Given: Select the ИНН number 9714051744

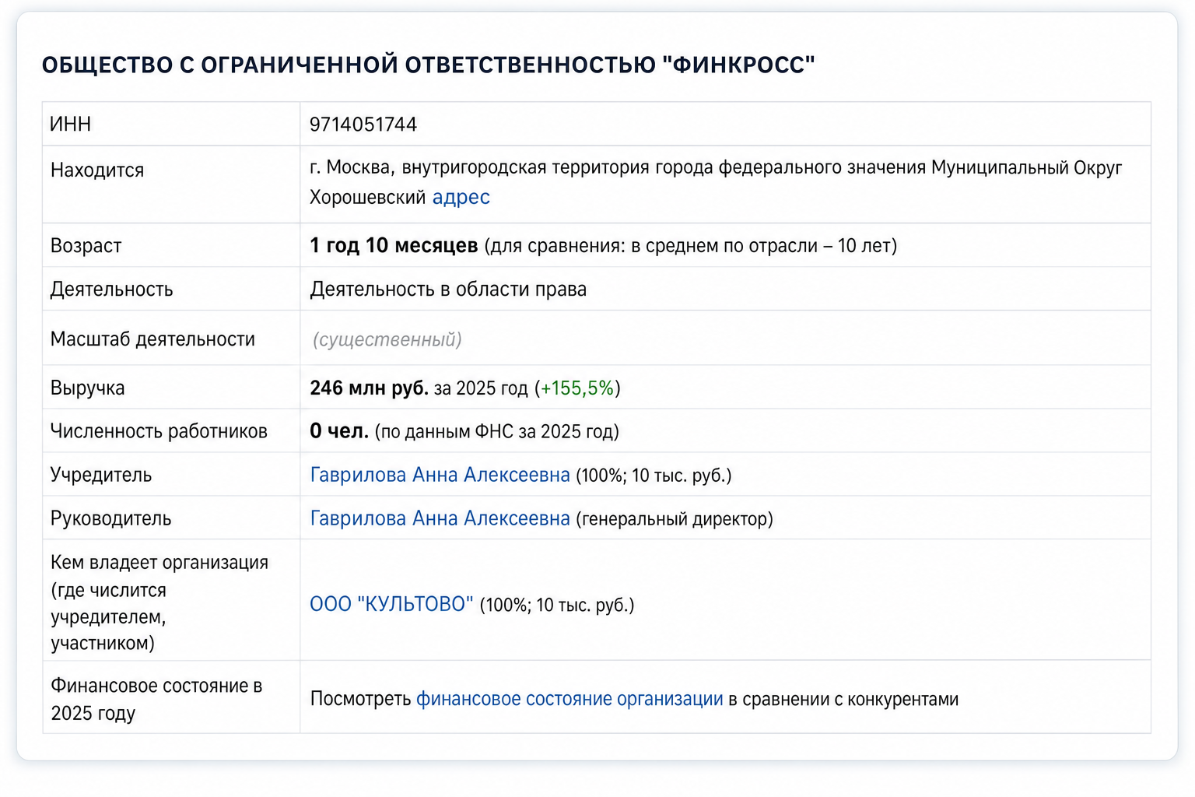Looking at the screenshot, I should [x=363, y=125].
